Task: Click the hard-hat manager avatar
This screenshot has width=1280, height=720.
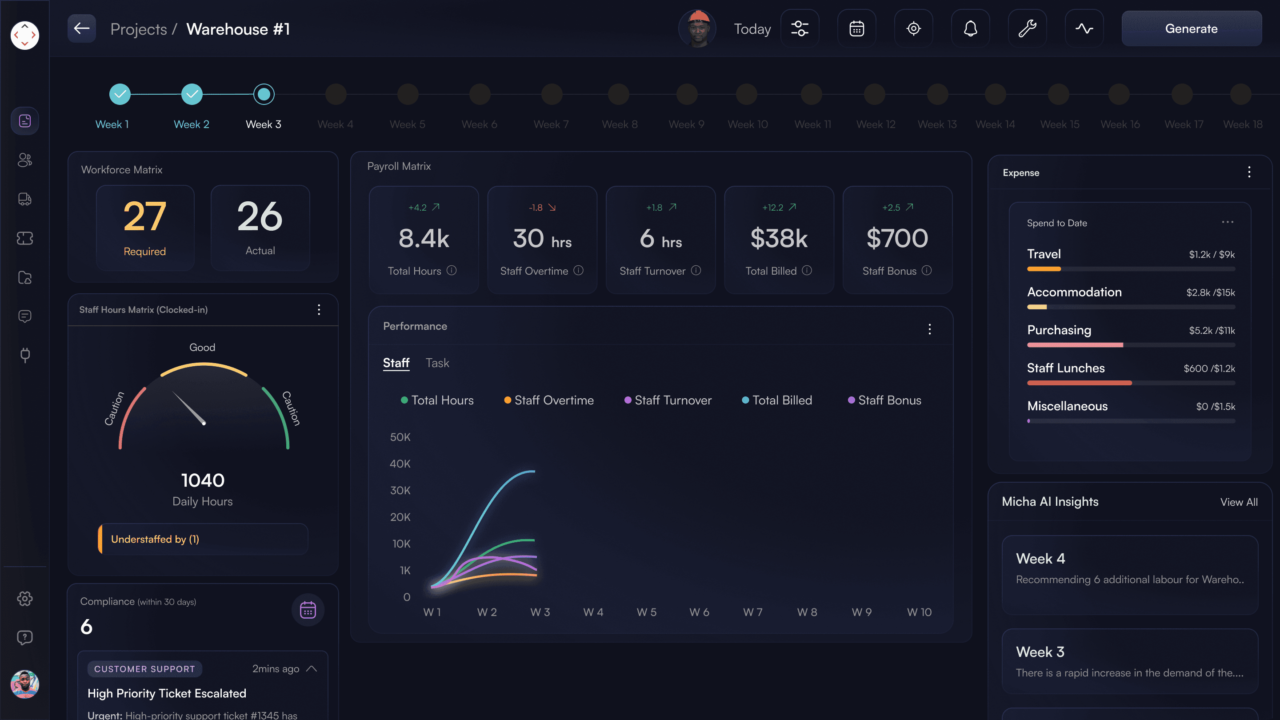Action: click(698, 28)
